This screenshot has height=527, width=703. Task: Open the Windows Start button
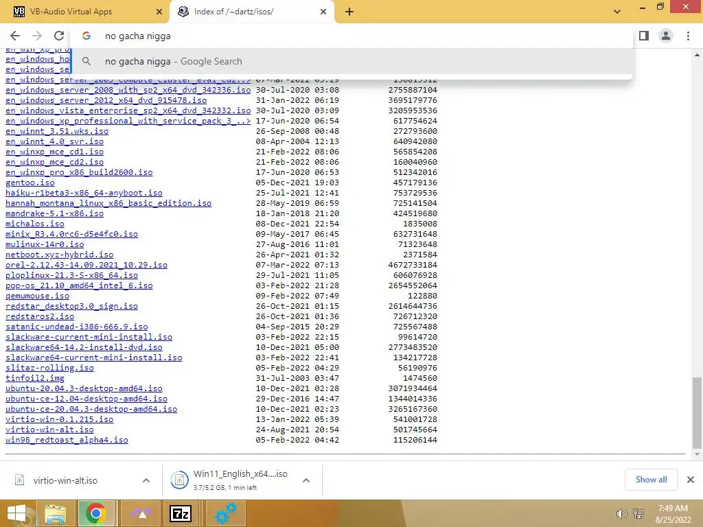click(16, 513)
